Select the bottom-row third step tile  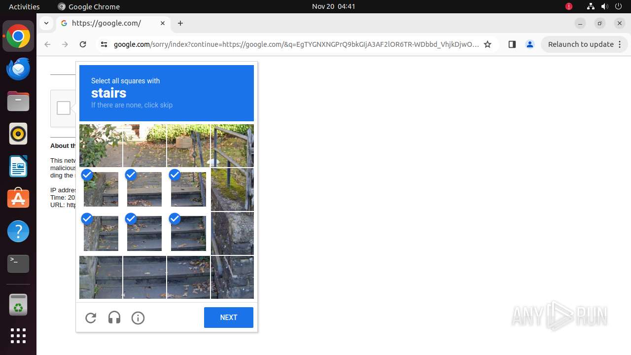[x=188, y=277]
